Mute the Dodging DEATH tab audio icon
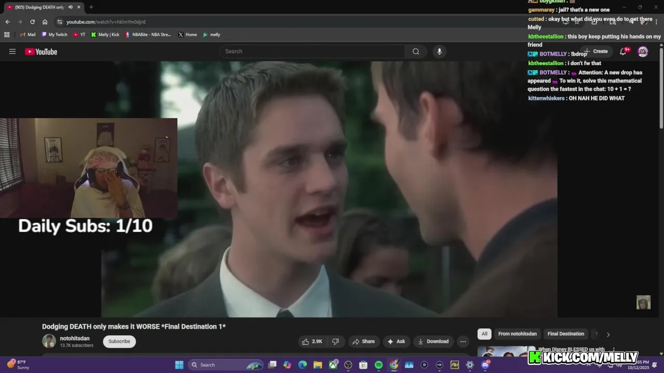Image resolution: width=664 pixels, height=373 pixels. click(70, 7)
